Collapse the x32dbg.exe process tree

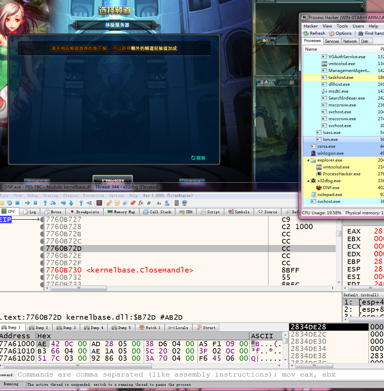coord(308,181)
